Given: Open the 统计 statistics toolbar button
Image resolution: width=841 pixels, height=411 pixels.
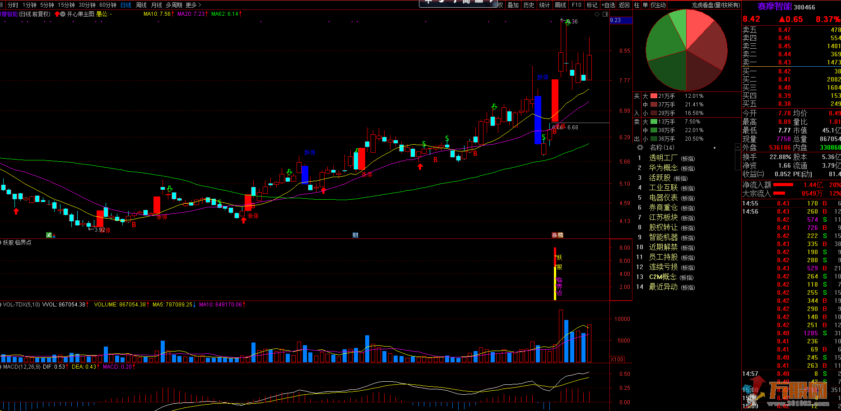Looking at the screenshot, I should coord(545,5).
